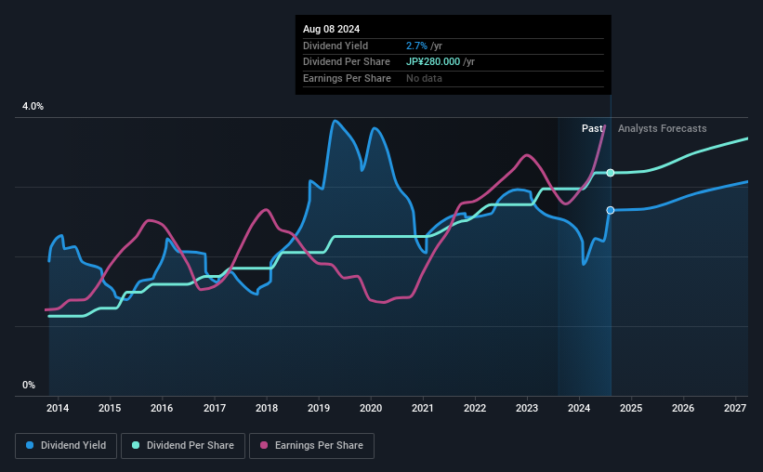Click the 2020 x-axis label
The width and height of the screenshot is (763, 472).
click(x=371, y=408)
